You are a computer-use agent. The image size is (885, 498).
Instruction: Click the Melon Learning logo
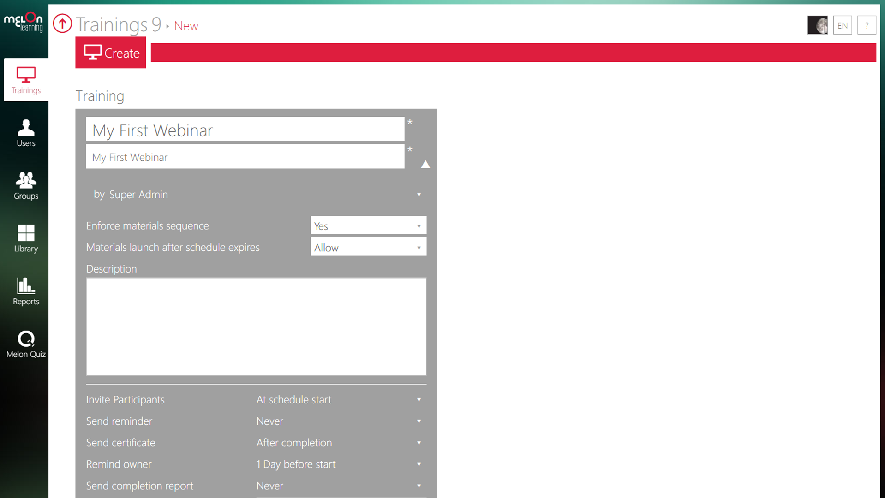click(24, 22)
